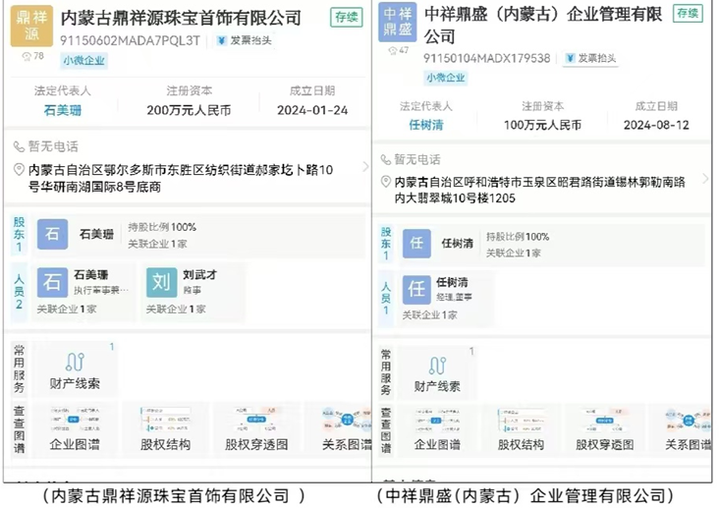Click 查查图谱 label in right panel

coord(386,430)
